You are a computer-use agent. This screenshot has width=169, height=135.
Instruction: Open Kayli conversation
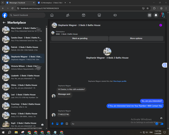tap(23, 125)
